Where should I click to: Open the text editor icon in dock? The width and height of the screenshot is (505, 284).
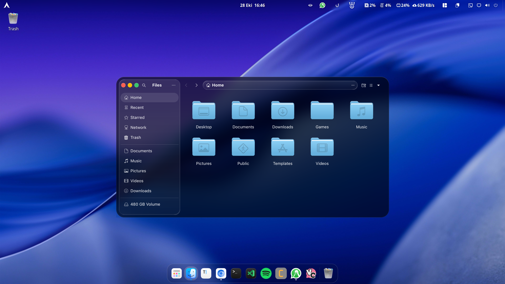tap(206, 273)
